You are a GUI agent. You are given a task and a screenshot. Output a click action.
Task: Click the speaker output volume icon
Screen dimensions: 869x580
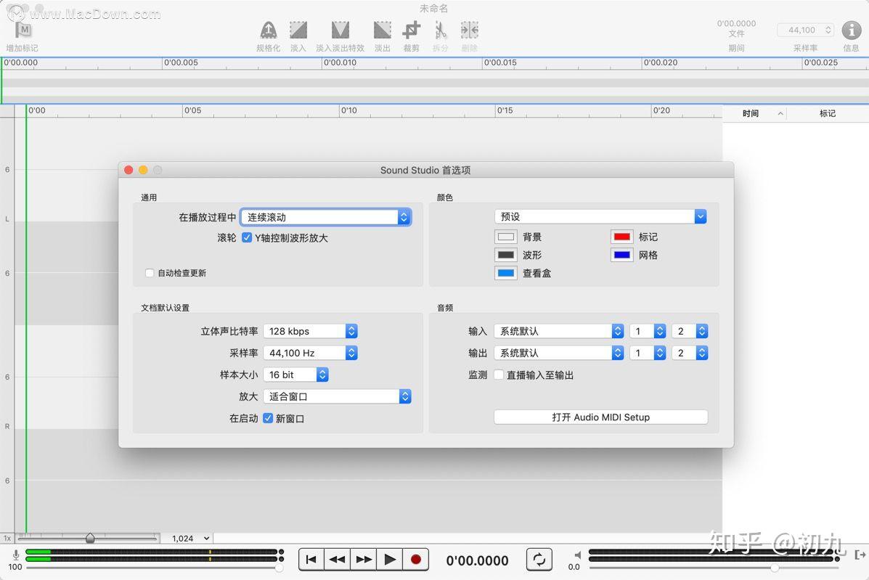click(x=577, y=555)
